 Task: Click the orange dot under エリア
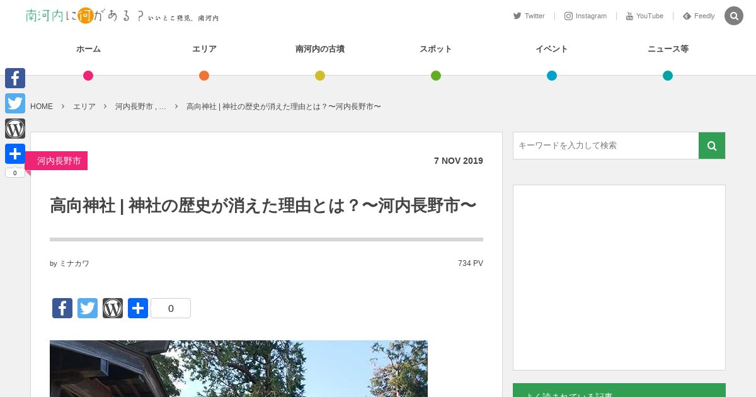pos(204,76)
